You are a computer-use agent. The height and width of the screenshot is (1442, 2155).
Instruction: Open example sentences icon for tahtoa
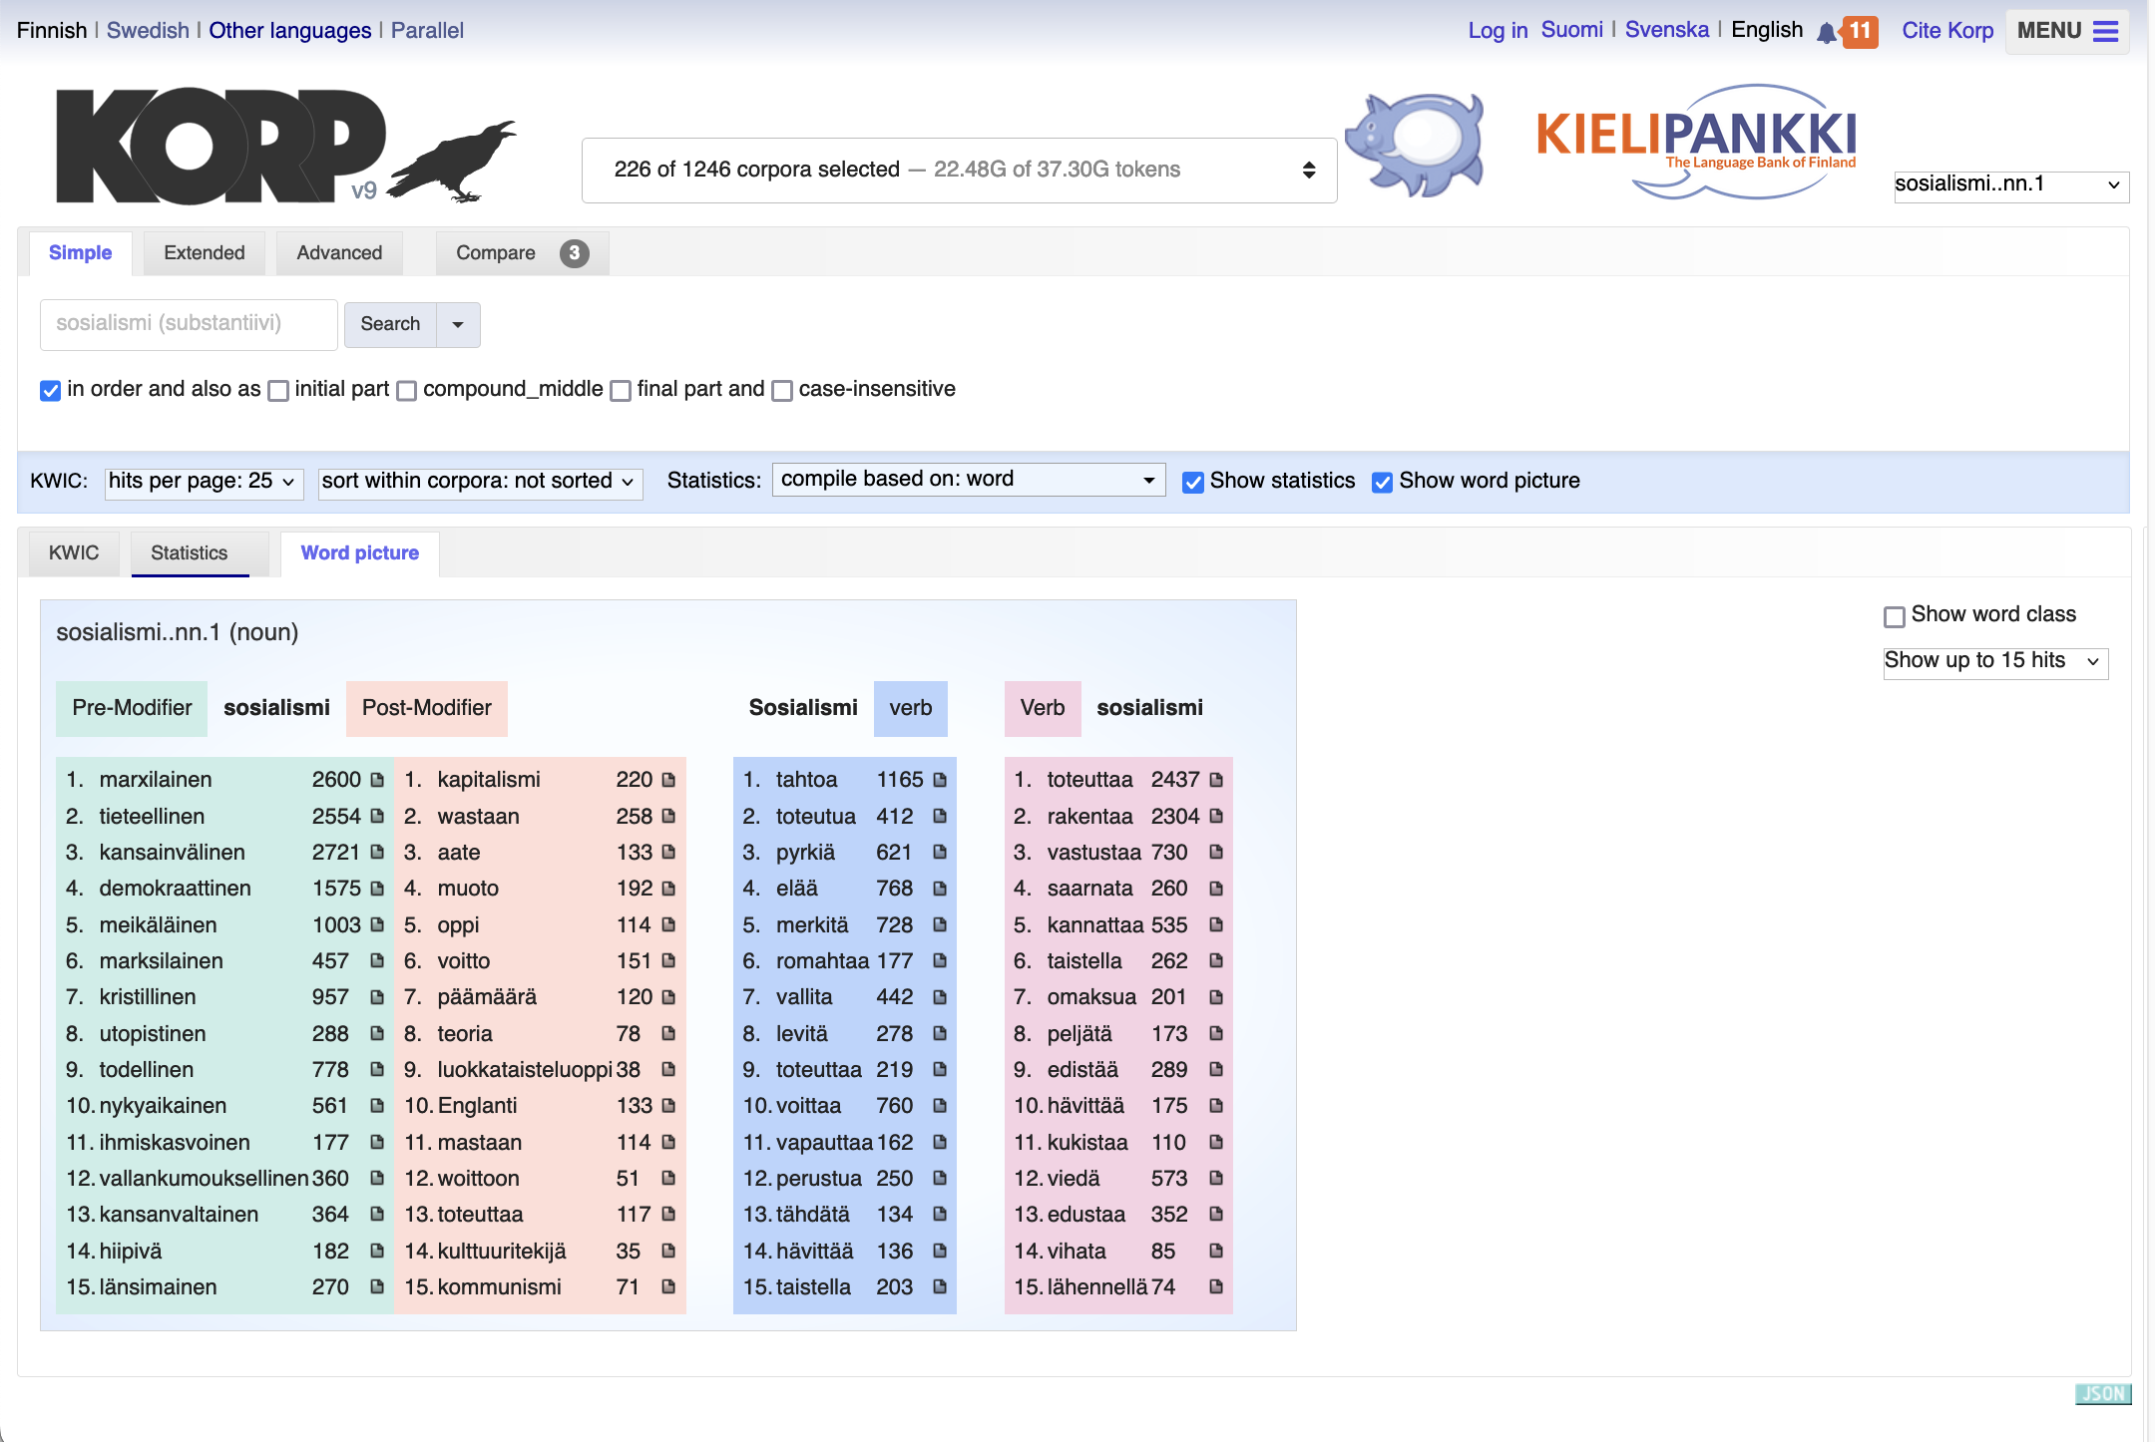tap(940, 780)
